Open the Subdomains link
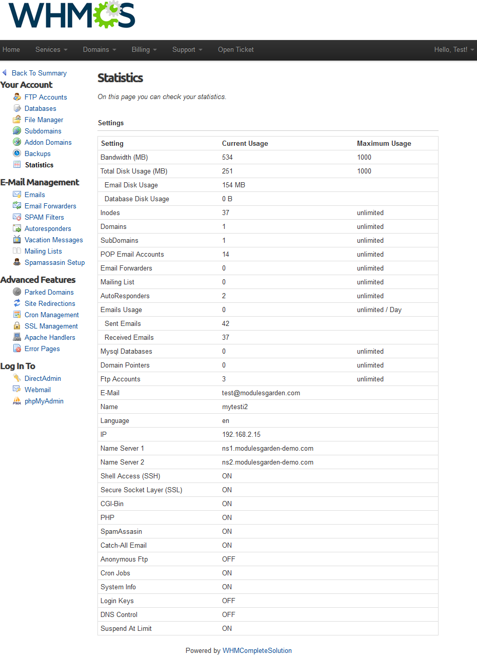This screenshot has height=656, width=477. click(43, 131)
